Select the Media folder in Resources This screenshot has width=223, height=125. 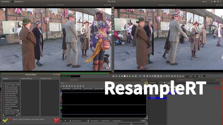coord(157,98)
